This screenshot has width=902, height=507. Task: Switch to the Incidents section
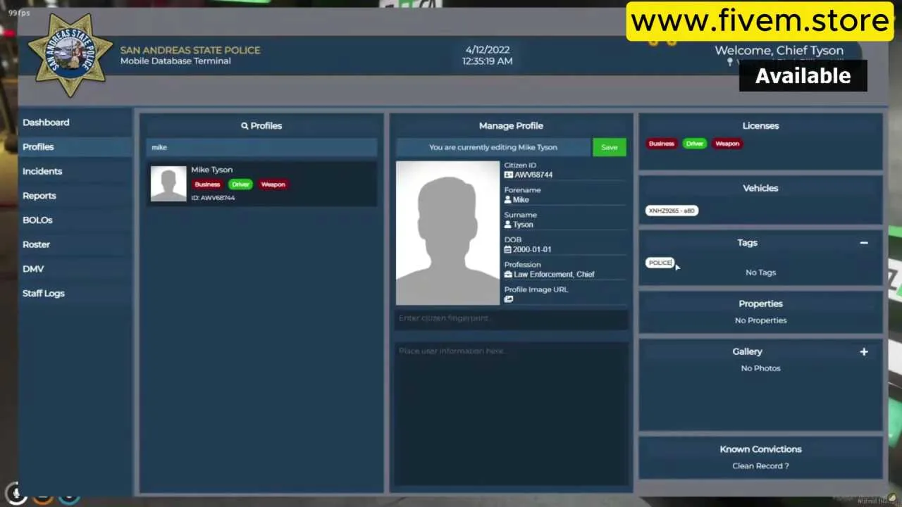42,170
